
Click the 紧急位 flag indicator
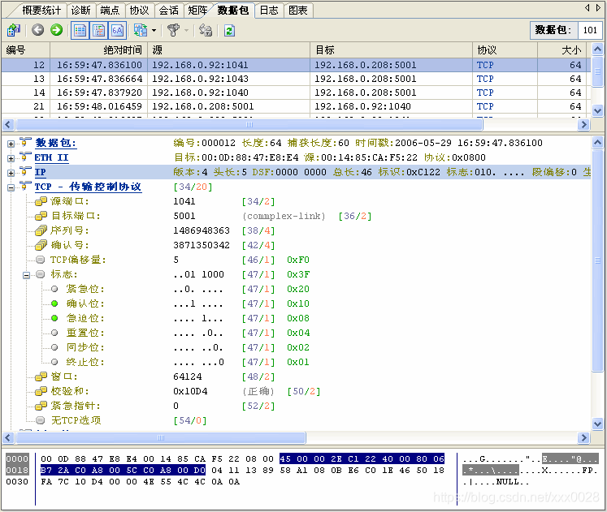point(54,289)
